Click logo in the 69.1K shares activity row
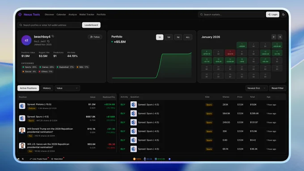 (134, 149)
